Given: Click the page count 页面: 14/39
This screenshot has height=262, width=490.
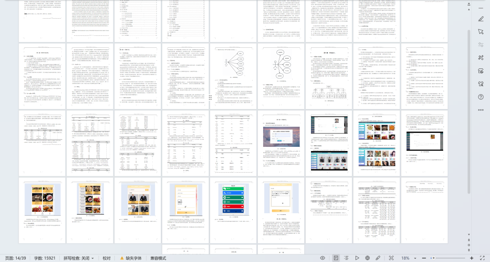Looking at the screenshot, I should pos(16,258).
